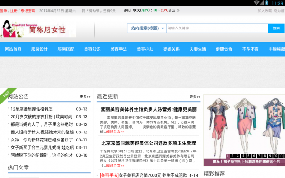
Task: Open article 女子美容店充值7000元 养生不成退款
Action: (153, 175)
